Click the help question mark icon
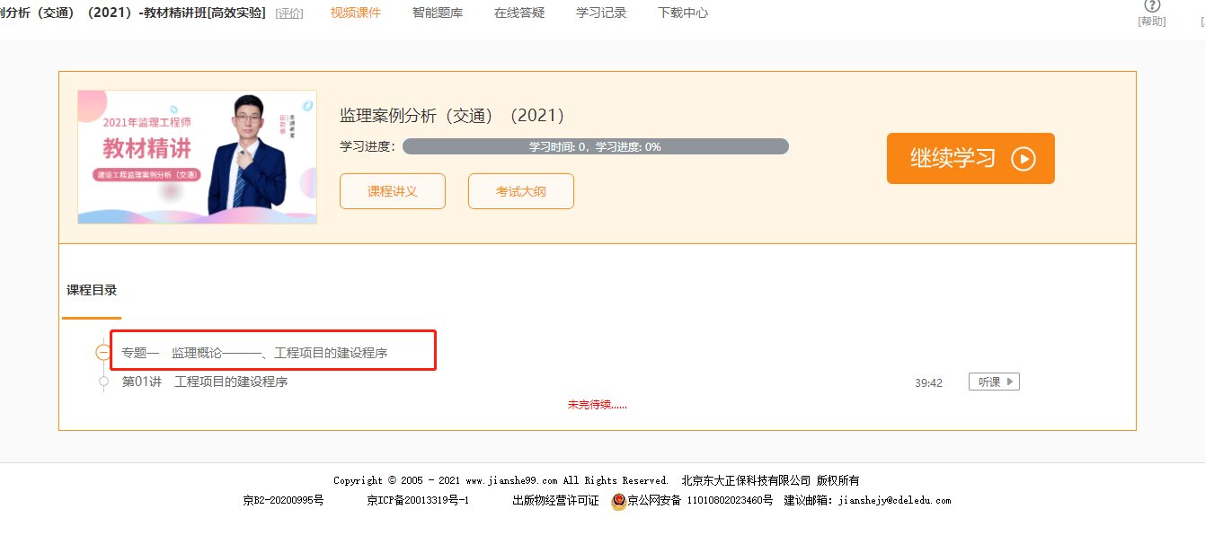Image resolution: width=1205 pixels, height=553 pixels. (x=1152, y=6)
